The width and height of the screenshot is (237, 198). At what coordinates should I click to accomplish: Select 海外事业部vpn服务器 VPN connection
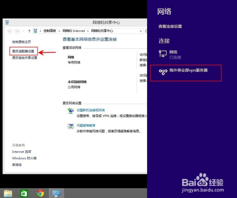point(186,73)
